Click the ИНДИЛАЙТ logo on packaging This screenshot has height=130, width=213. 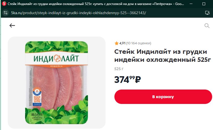tap(56, 58)
